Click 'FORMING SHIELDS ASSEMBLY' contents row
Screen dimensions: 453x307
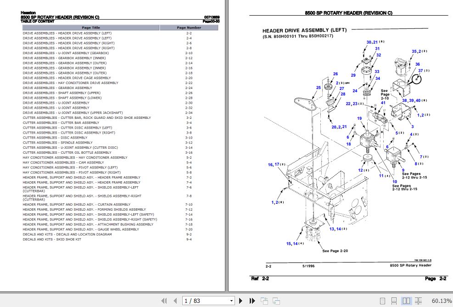(x=120, y=210)
